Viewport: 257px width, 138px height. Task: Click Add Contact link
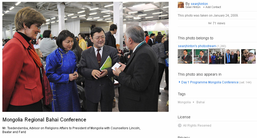[x=212, y=7]
